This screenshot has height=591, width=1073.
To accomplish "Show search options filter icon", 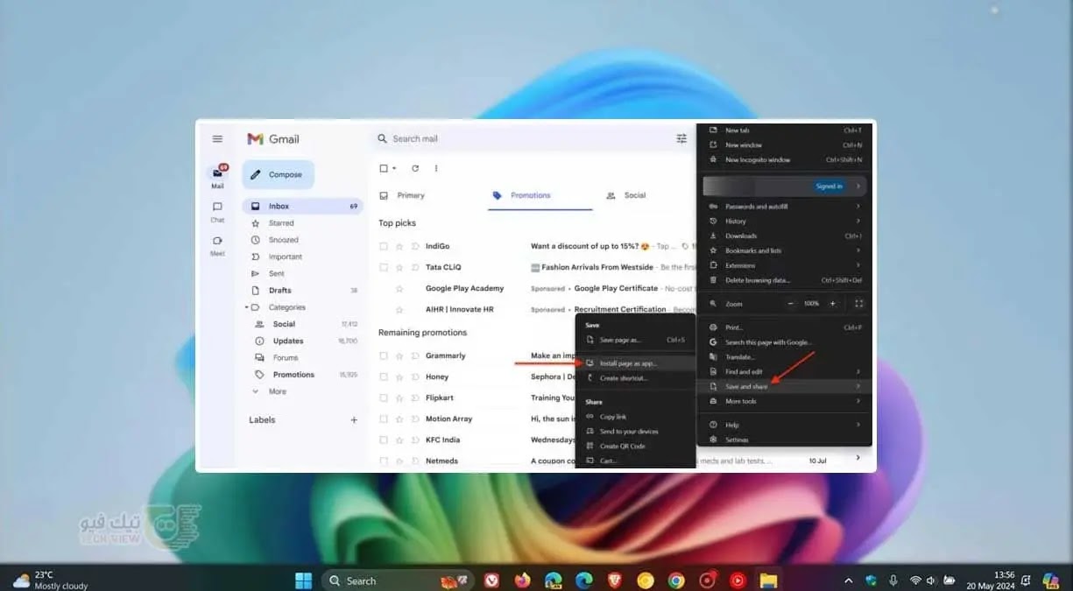I will pos(681,138).
